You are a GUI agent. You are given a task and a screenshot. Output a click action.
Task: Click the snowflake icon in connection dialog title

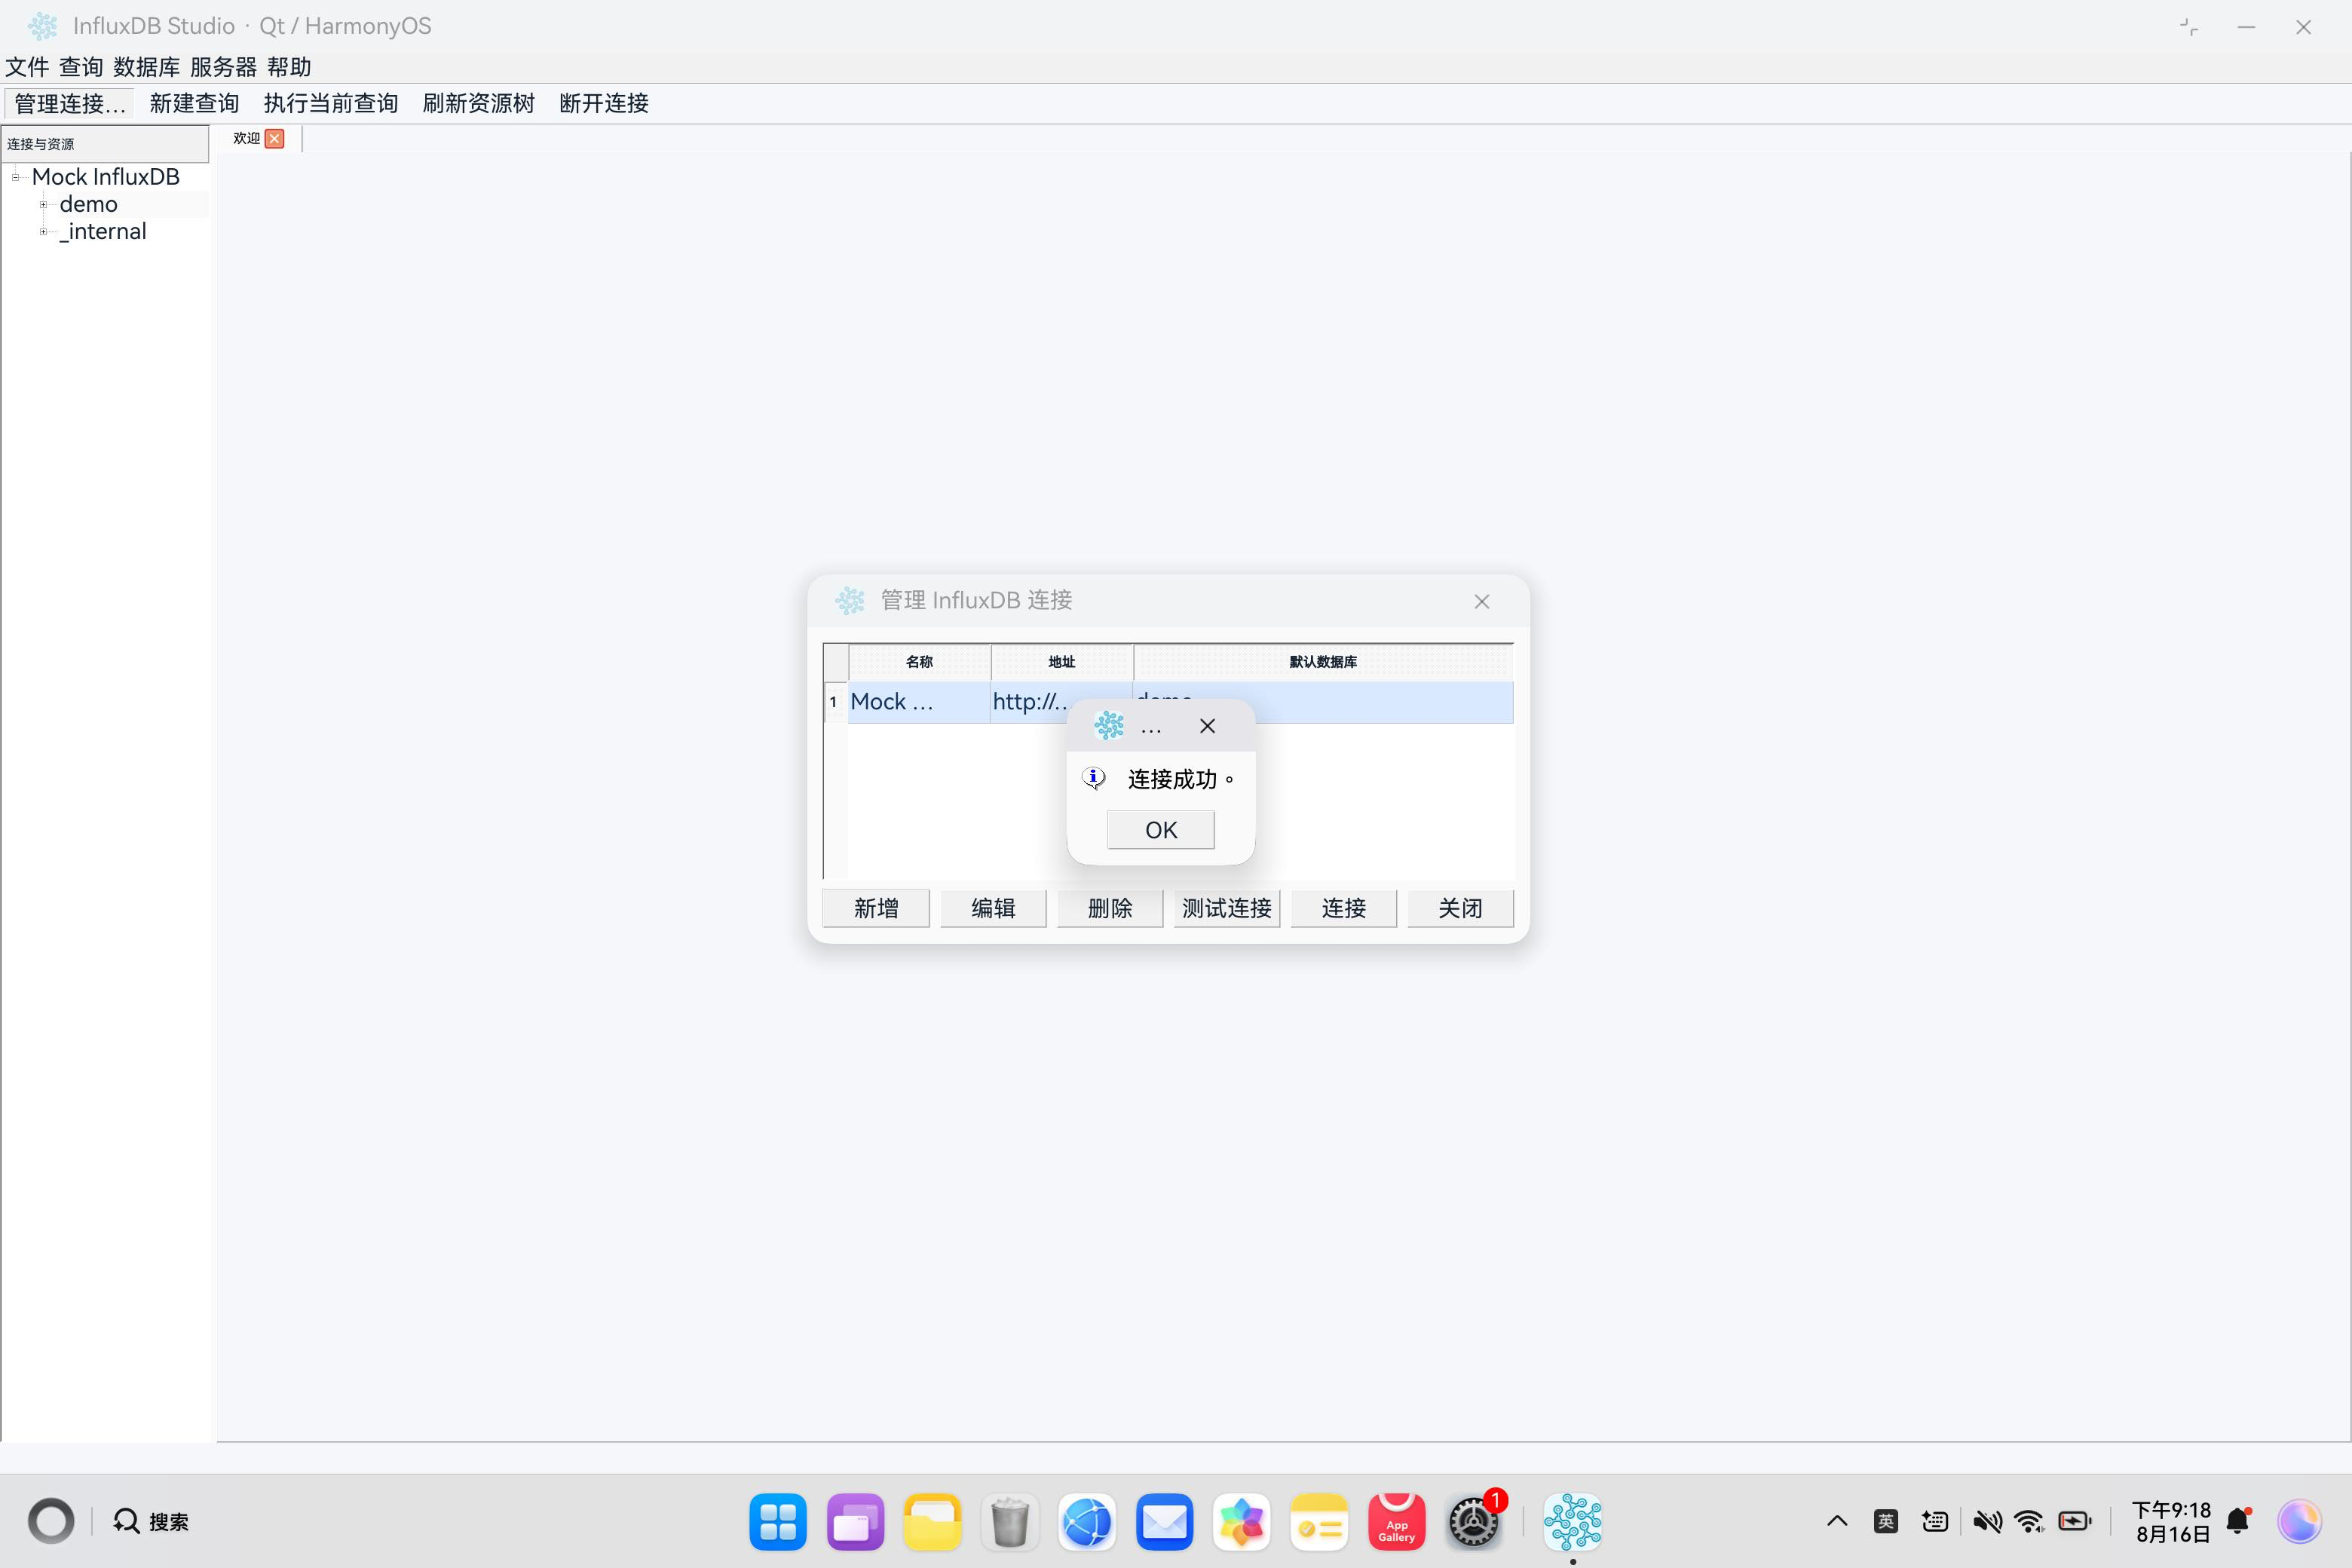850,600
